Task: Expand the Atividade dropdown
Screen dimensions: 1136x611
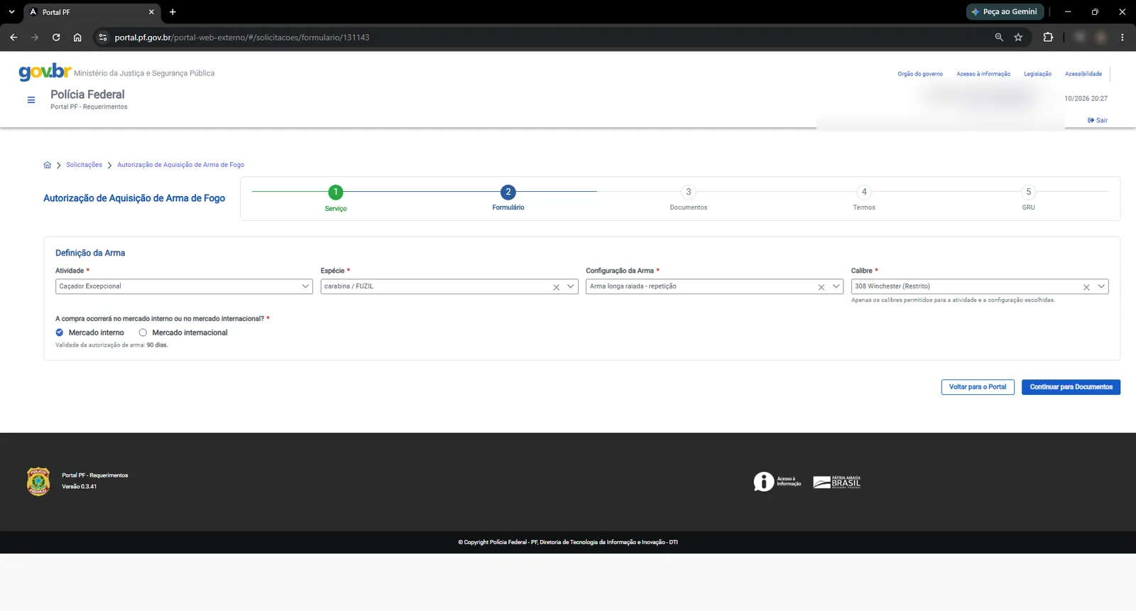Action: click(305, 286)
